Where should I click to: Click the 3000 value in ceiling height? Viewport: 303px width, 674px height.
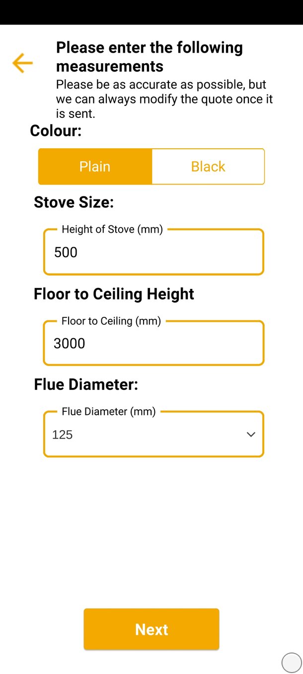click(x=70, y=343)
